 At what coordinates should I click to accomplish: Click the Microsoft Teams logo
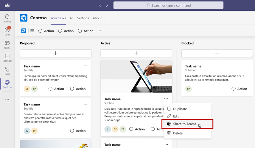pos(7,5)
